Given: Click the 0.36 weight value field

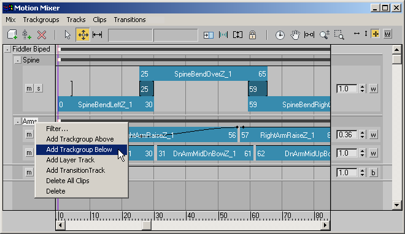Looking at the screenshot, I should coord(347,135).
